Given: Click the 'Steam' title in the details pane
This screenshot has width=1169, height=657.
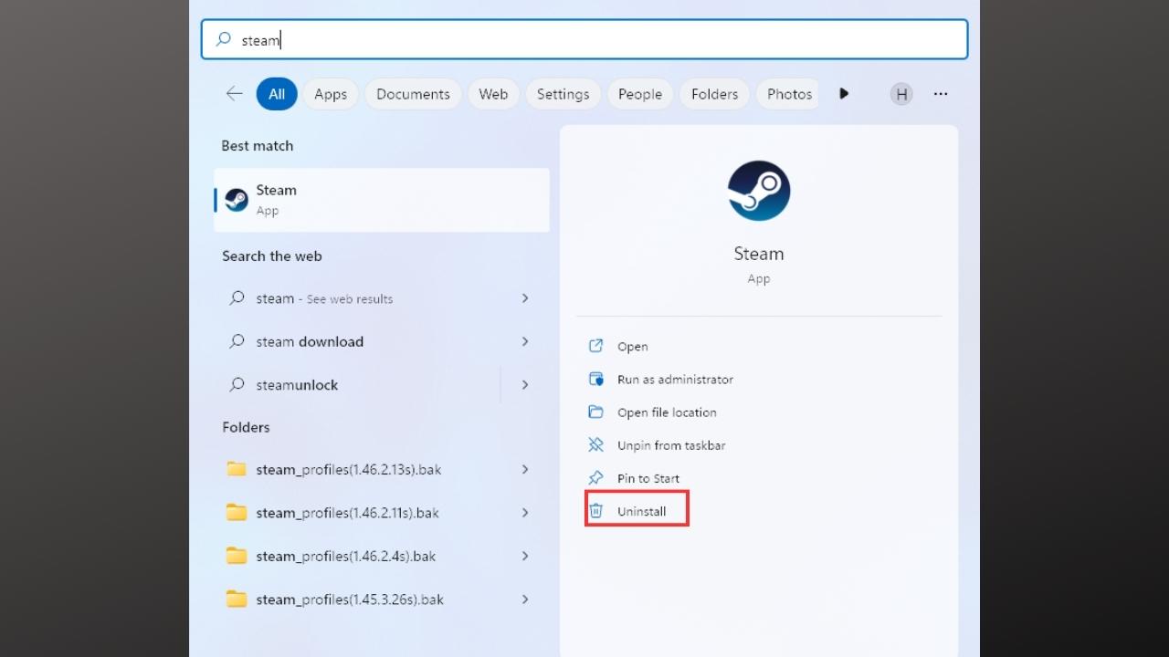Looking at the screenshot, I should [759, 254].
